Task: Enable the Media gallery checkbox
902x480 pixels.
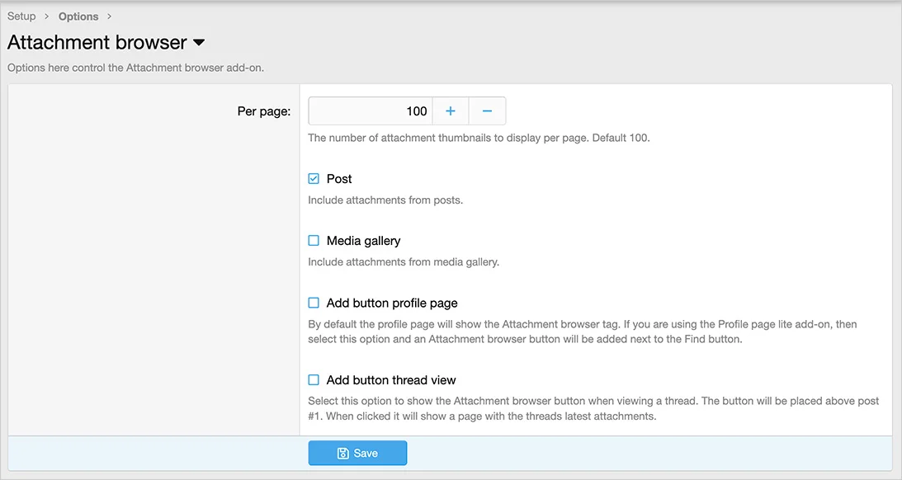Action: click(314, 241)
